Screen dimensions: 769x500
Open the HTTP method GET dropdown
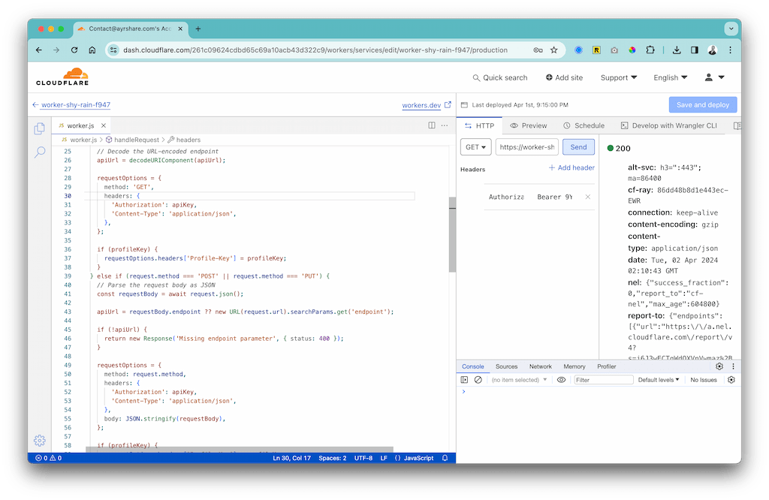tap(475, 147)
